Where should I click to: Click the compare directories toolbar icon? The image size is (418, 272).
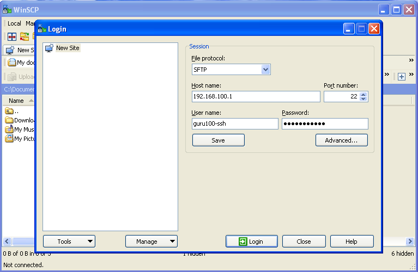point(11,36)
